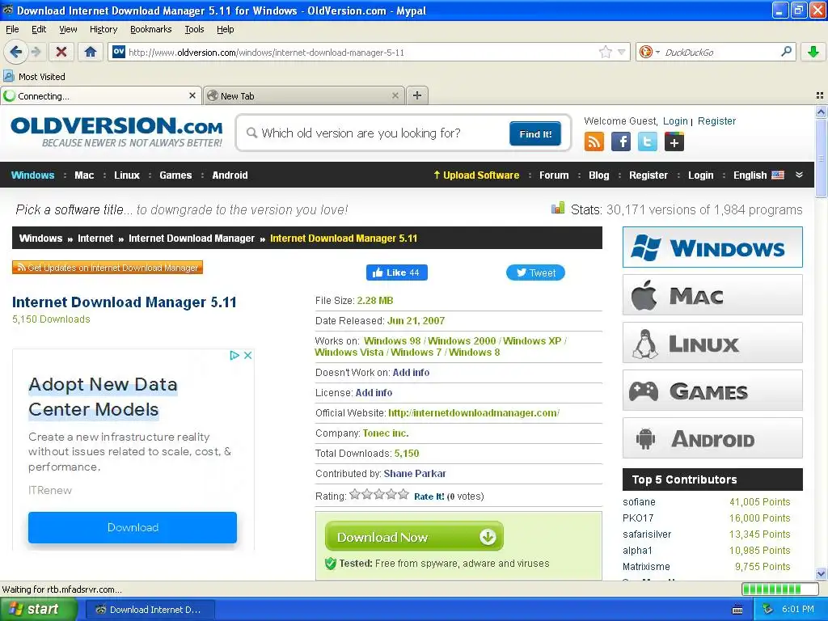Open the File menu
Image resolution: width=828 pixels, height=621 pixels.
tap(12, 29)
